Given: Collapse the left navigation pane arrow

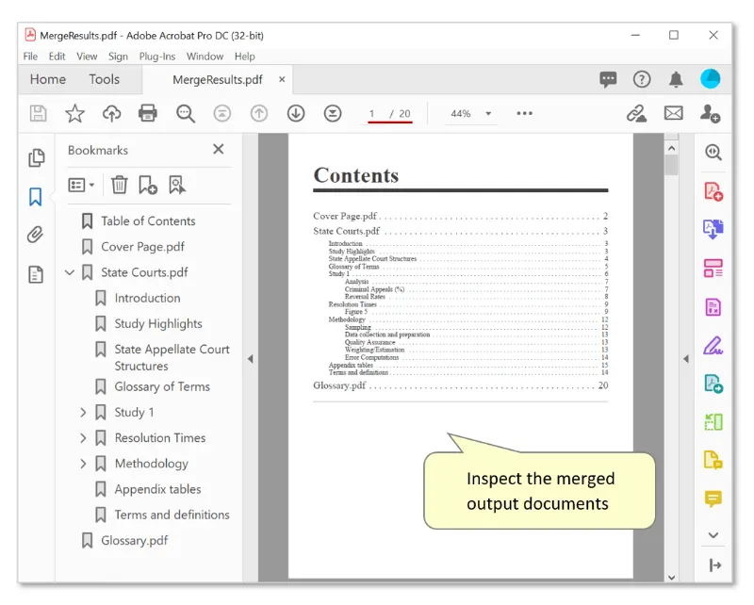Looking at the screenshot, I should tap(250, 359).
